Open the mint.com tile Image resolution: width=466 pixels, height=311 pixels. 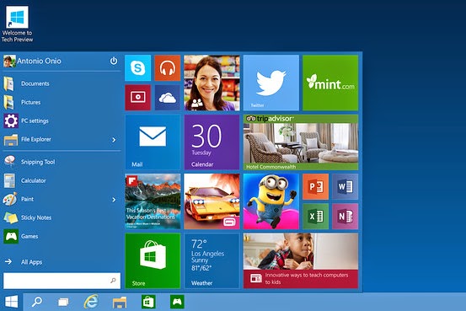click(330, 83)
